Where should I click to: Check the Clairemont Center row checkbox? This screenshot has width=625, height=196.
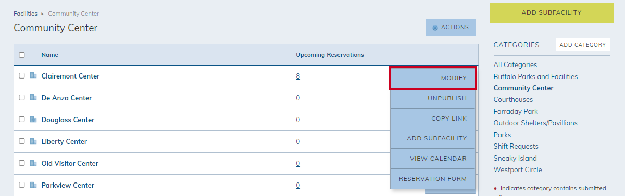click(x=22, y=76)
